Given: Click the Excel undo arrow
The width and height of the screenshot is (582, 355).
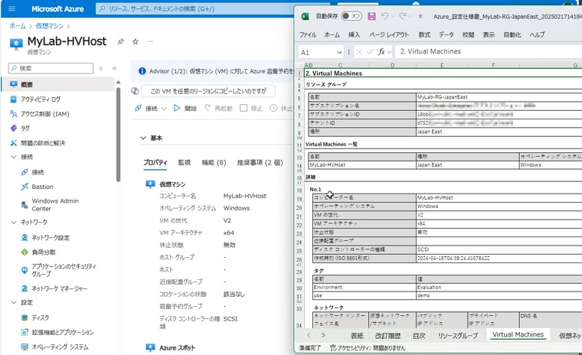Looking at the screenshot, I should tap(384, 16).
